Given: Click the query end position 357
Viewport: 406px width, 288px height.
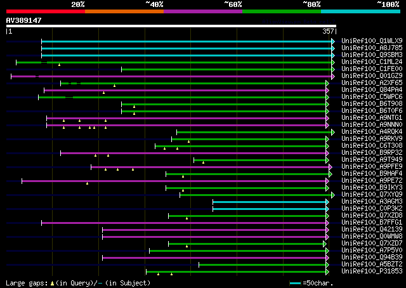Looking at the screenshot, I should [x=328, y=31].
